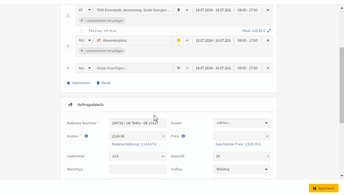Click the Alexanderplatz address field
Screen dimensions: 344x195
click(133, 40)
